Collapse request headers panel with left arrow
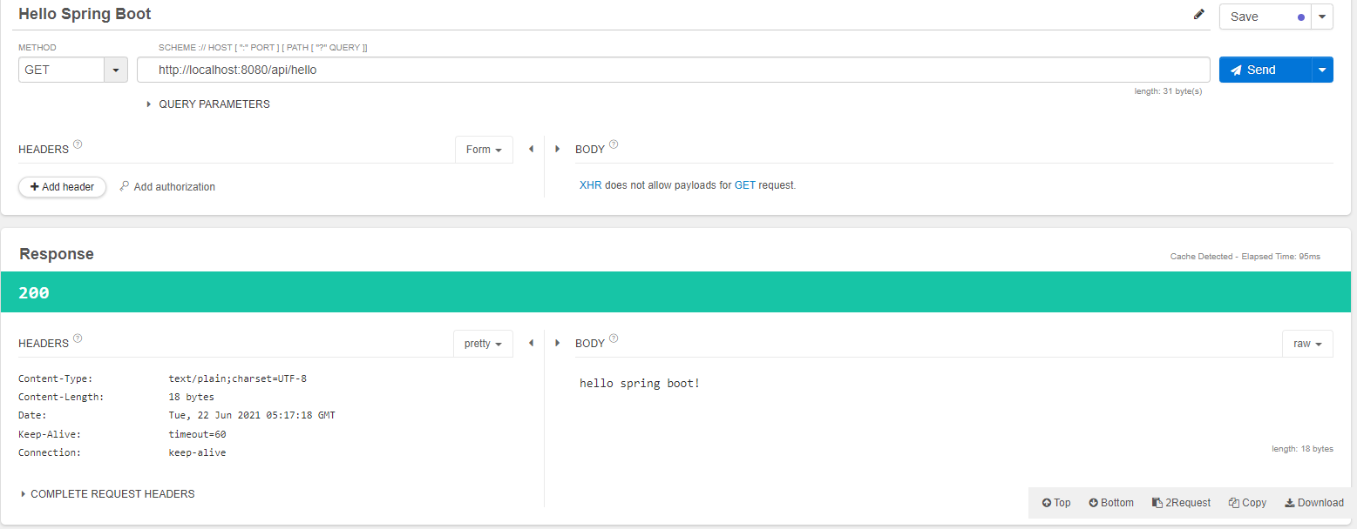 pos(531,150)
